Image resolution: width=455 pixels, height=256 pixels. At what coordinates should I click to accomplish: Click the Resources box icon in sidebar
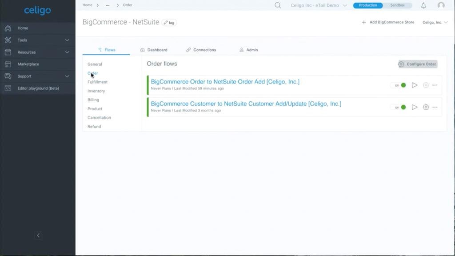[x=8, y=52]
